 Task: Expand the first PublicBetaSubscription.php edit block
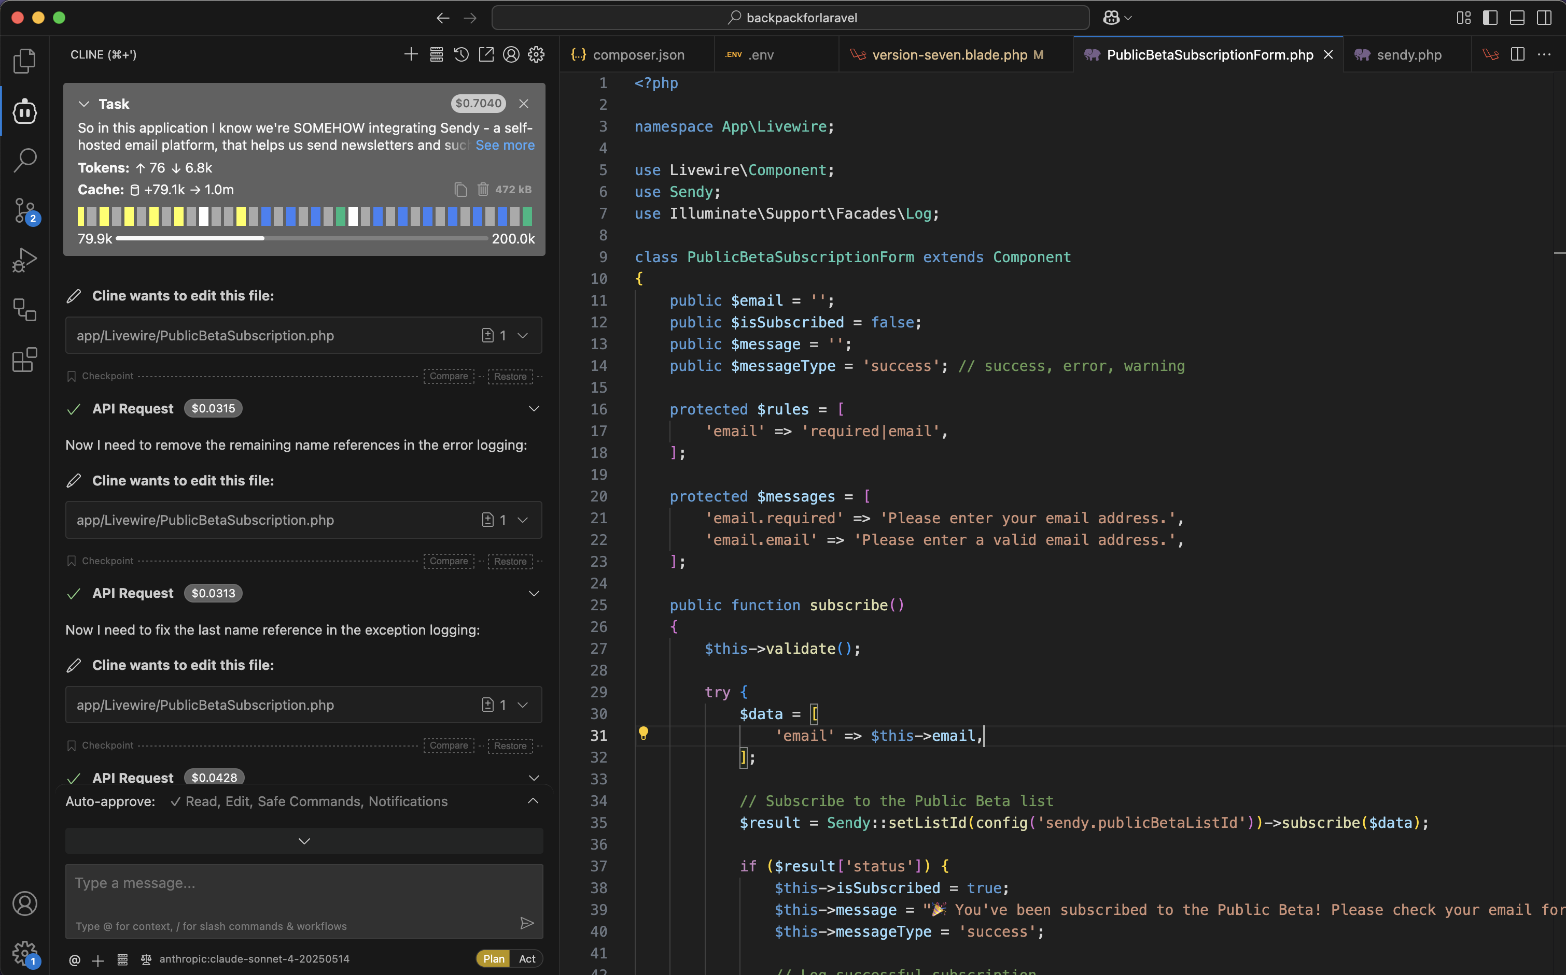click(x=523, y=335)
